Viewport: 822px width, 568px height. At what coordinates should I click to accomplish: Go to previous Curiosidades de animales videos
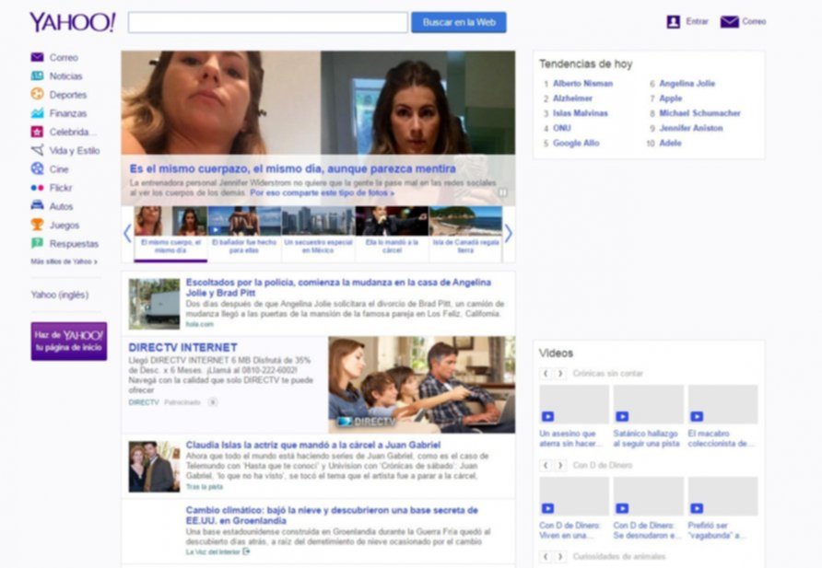pos(546,556)
